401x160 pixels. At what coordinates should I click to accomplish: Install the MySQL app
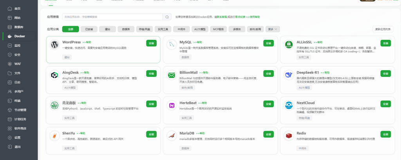point(269,43)
